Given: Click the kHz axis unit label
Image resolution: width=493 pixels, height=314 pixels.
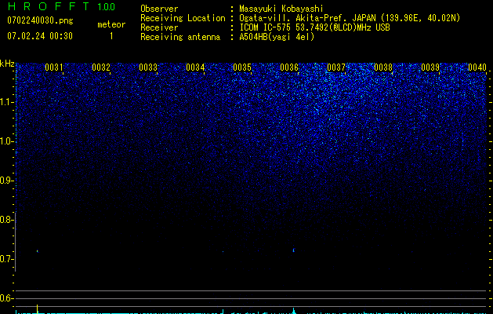Looking at the screenshot, I should pos(7,64).
